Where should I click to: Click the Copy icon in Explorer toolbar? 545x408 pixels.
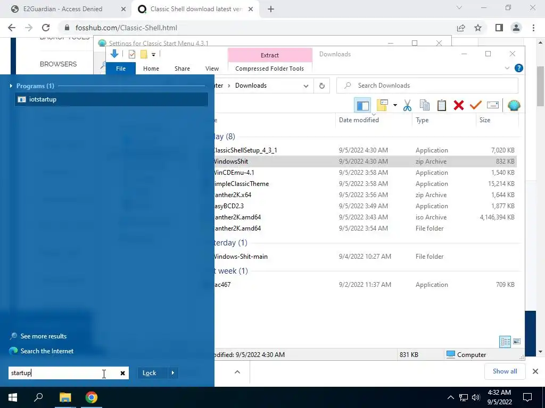[424, 105]
